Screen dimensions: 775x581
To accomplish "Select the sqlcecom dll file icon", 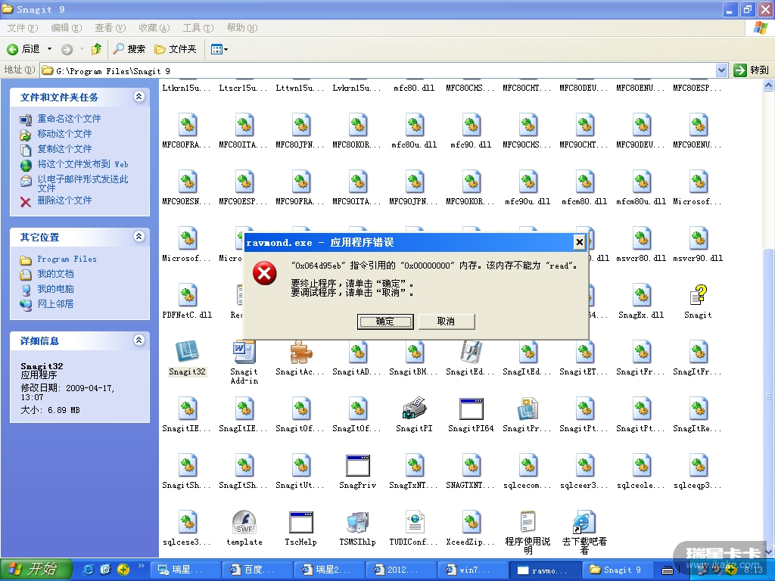I will point(528,465).
